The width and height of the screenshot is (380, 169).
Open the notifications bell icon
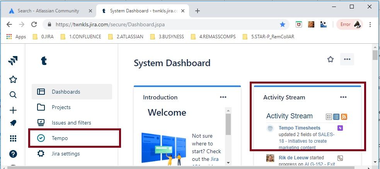pos(13,123)
